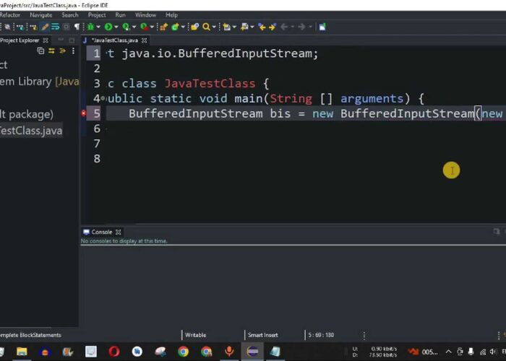Select the System Library tree item
The width and height of the screenshot is (506, 361).
click(x=39, y=81)
